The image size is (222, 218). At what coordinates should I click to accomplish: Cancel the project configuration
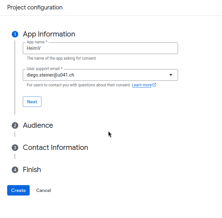coord(44,190)
